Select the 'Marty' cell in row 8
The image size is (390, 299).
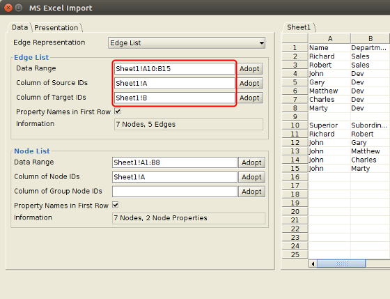pyautogui.click(x=329, y=108)
